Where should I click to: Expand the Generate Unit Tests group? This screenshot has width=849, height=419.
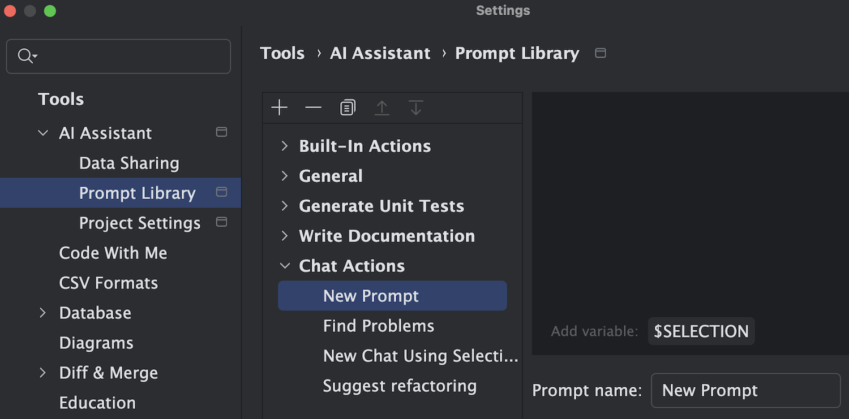(285, 206)
